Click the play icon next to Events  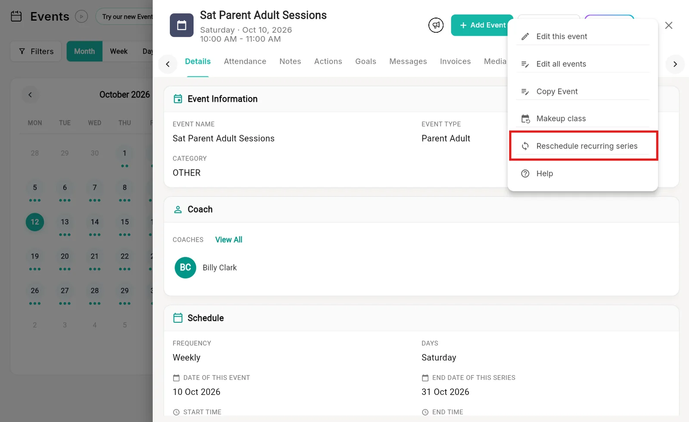tap(81, 17)
